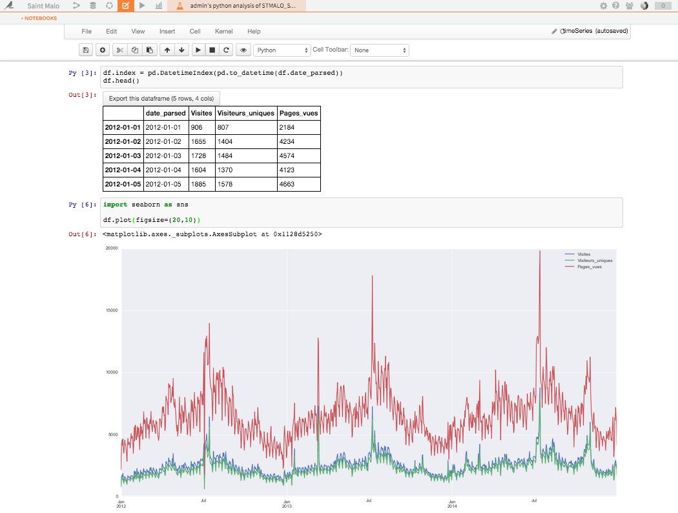Image resolution: width=678 pixels, height=513 pixels.
Task: Save the notebook checkpoint
Action: (86, 50)
